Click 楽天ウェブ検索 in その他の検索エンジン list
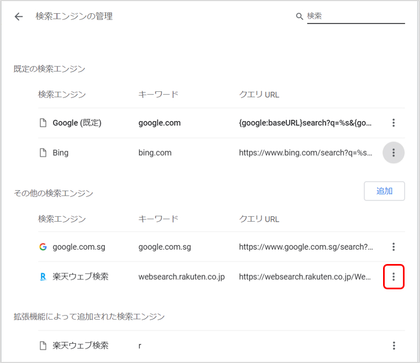The height and width of the screenshot is (363, 420). coord(80,277)
